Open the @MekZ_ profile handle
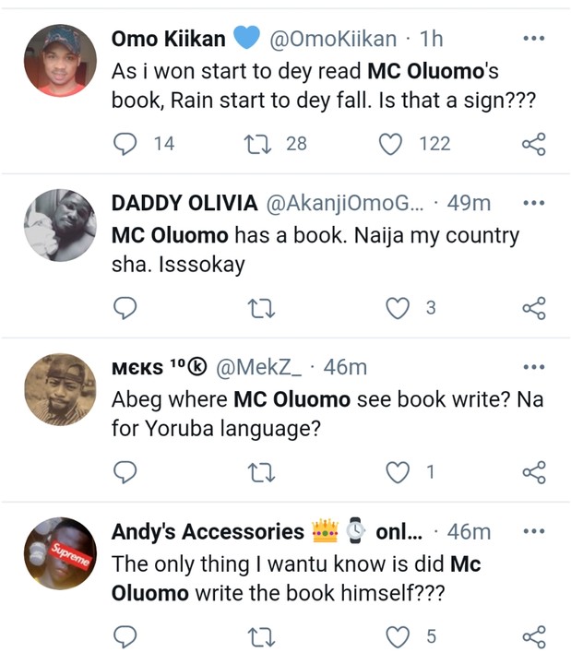 [259, 367]
